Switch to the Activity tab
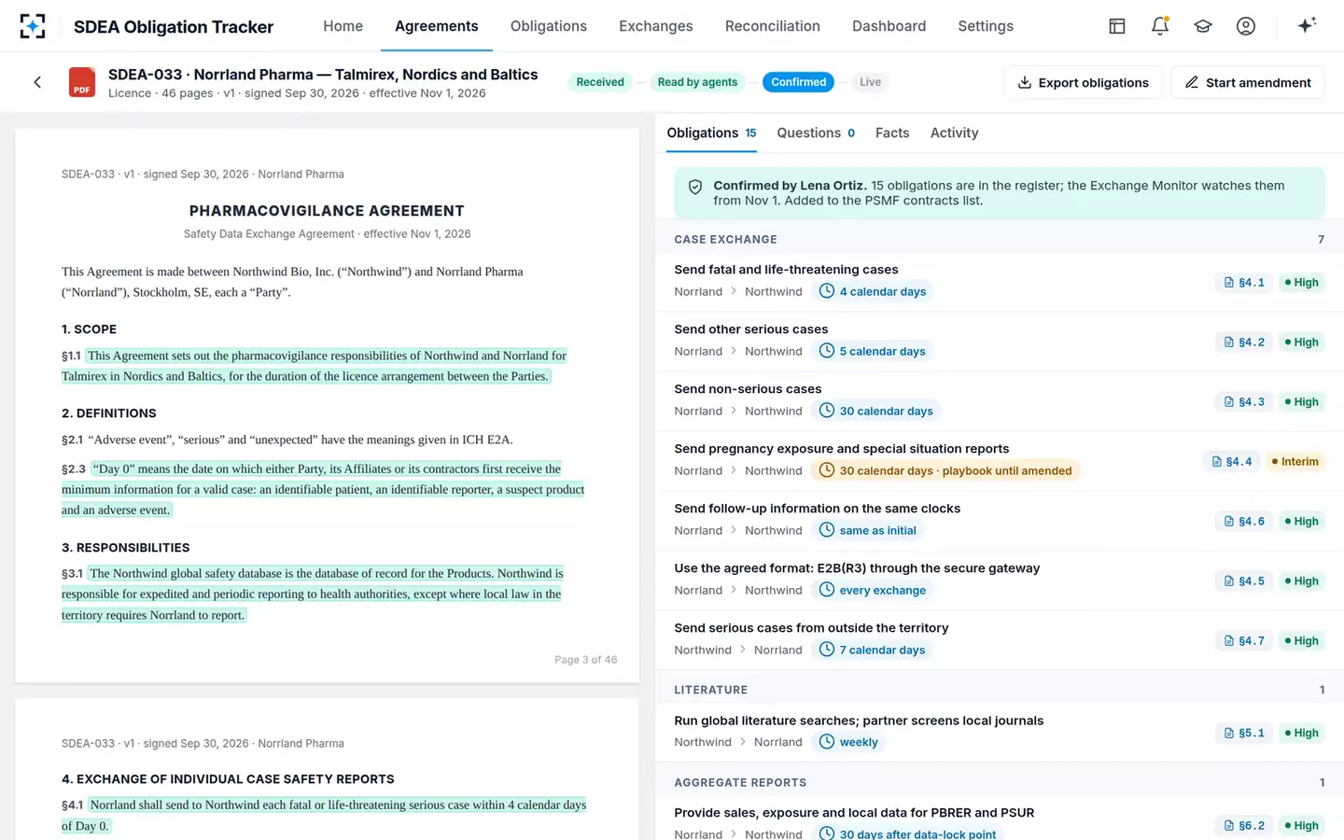Viewport: 1344px width, 840px height. (954, 133)
